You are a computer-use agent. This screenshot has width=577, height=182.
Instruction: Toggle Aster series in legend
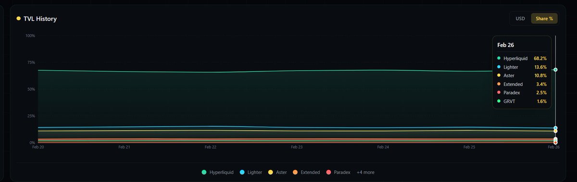(x=277, y=172)
